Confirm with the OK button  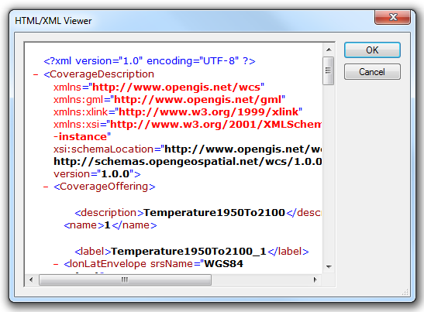click(x=372, y=50)
